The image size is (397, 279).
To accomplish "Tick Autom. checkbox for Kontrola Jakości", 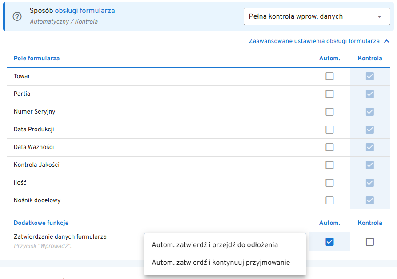I will (329, 165).
